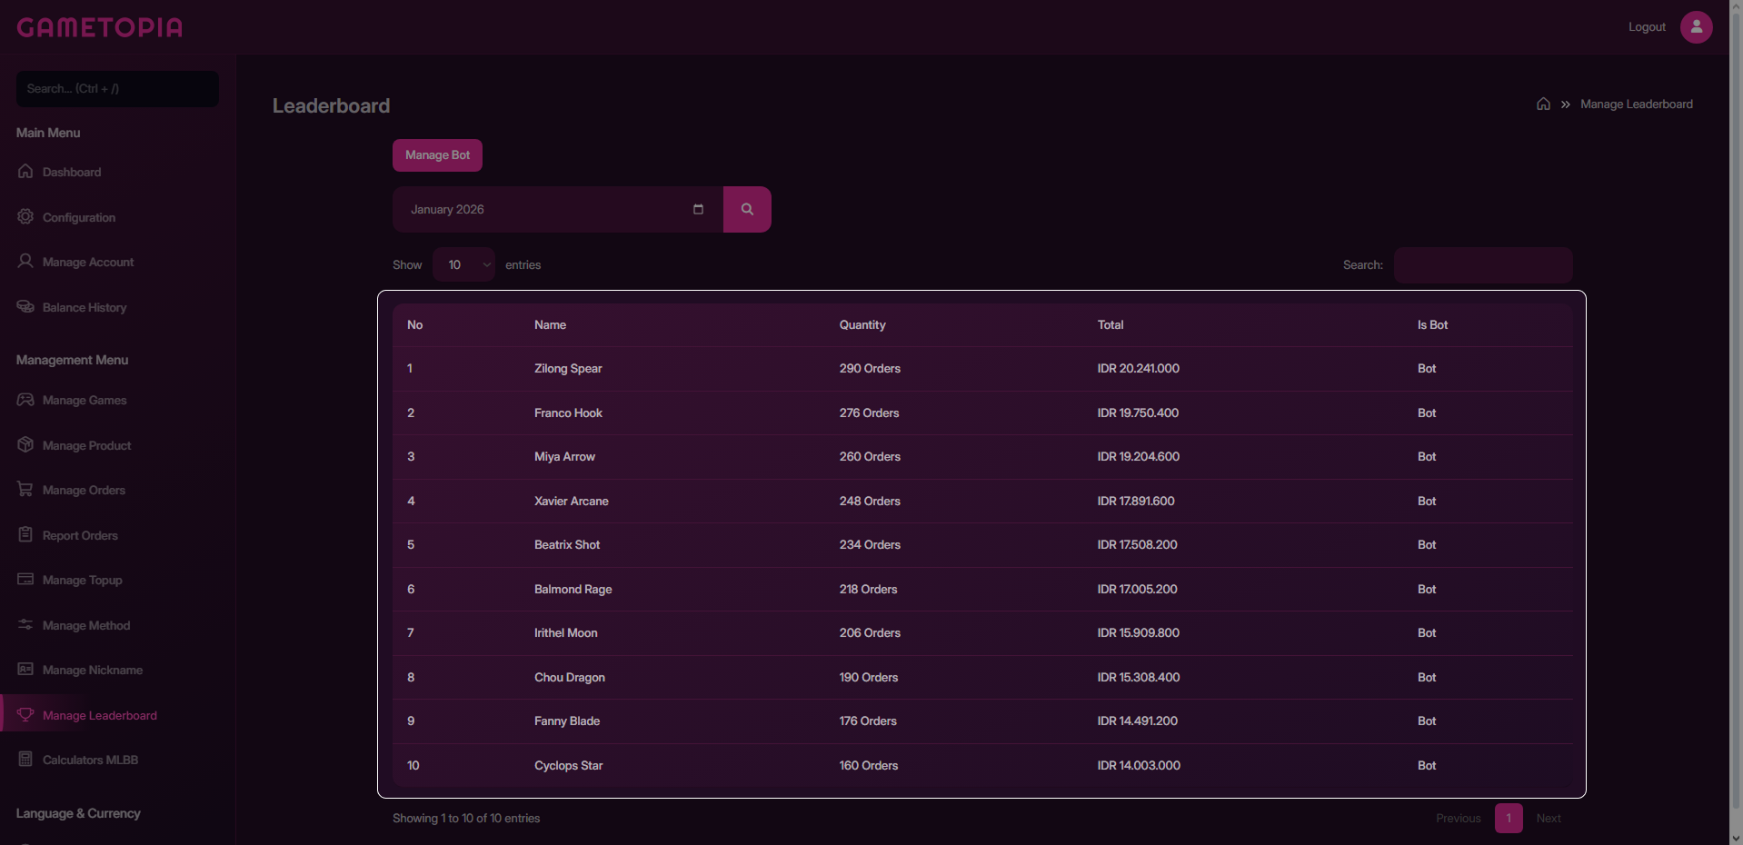Image resolution: width=1743 pixels, height=845 pixels.
Task: Click the Manage Nickname ID card icon
Action: (25, 669)
